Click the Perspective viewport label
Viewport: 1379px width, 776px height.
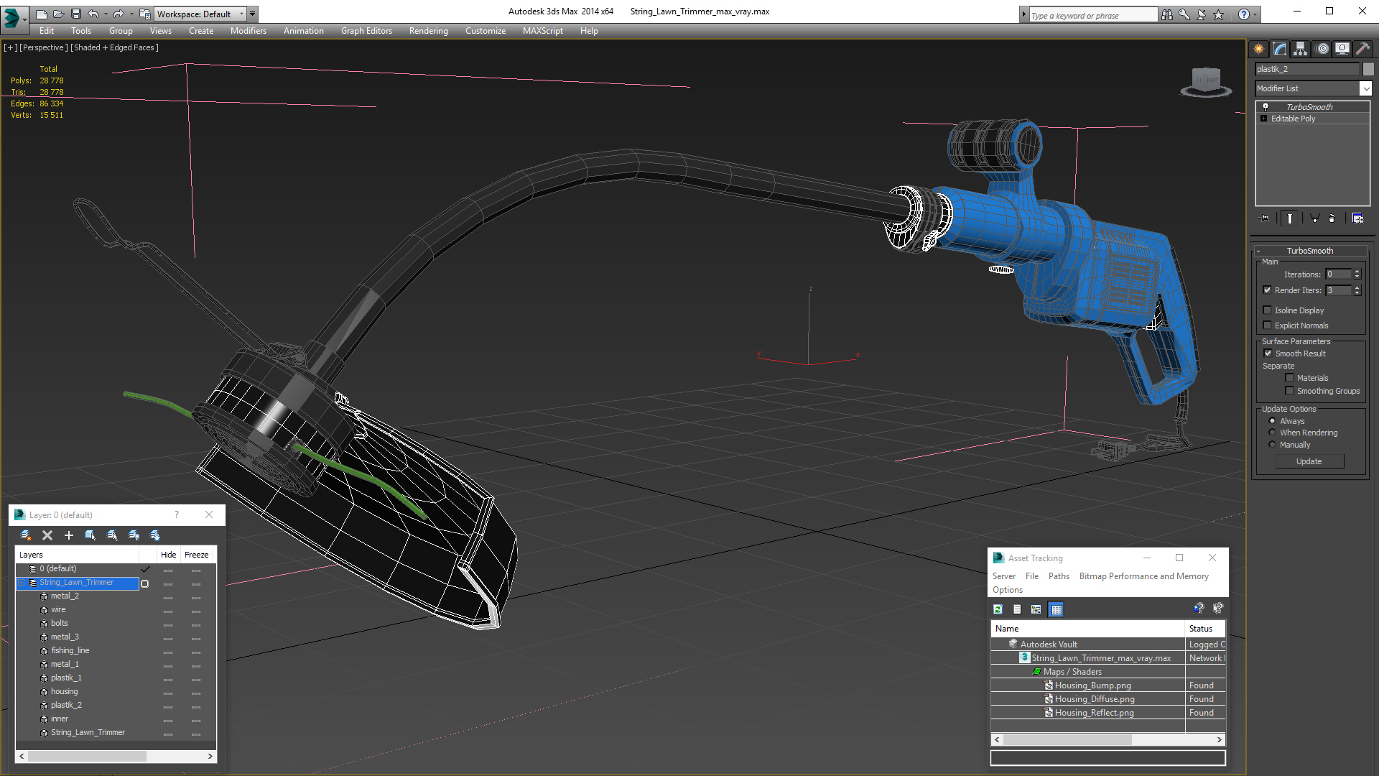tap(44, 47)
